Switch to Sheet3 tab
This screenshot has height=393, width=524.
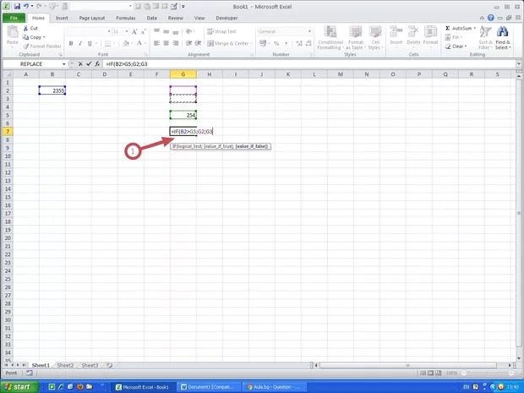(x=90, y=365)
